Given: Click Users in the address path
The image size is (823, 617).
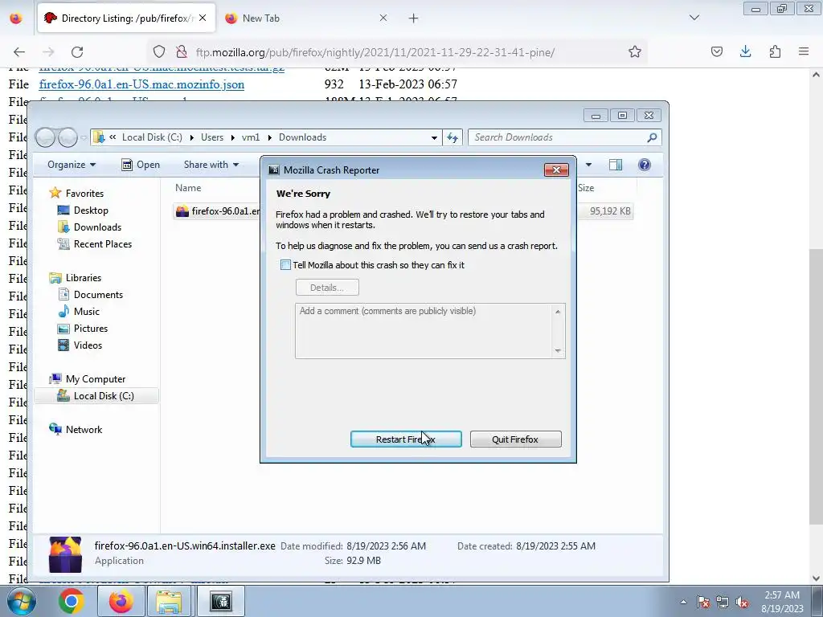Looking at the screenshot, I should 212,137.
